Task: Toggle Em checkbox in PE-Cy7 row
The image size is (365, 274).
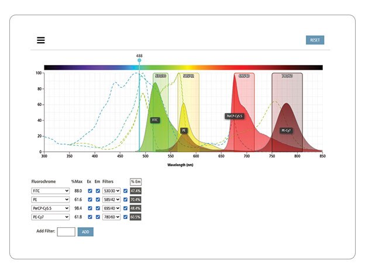Action: click(98, 217)
